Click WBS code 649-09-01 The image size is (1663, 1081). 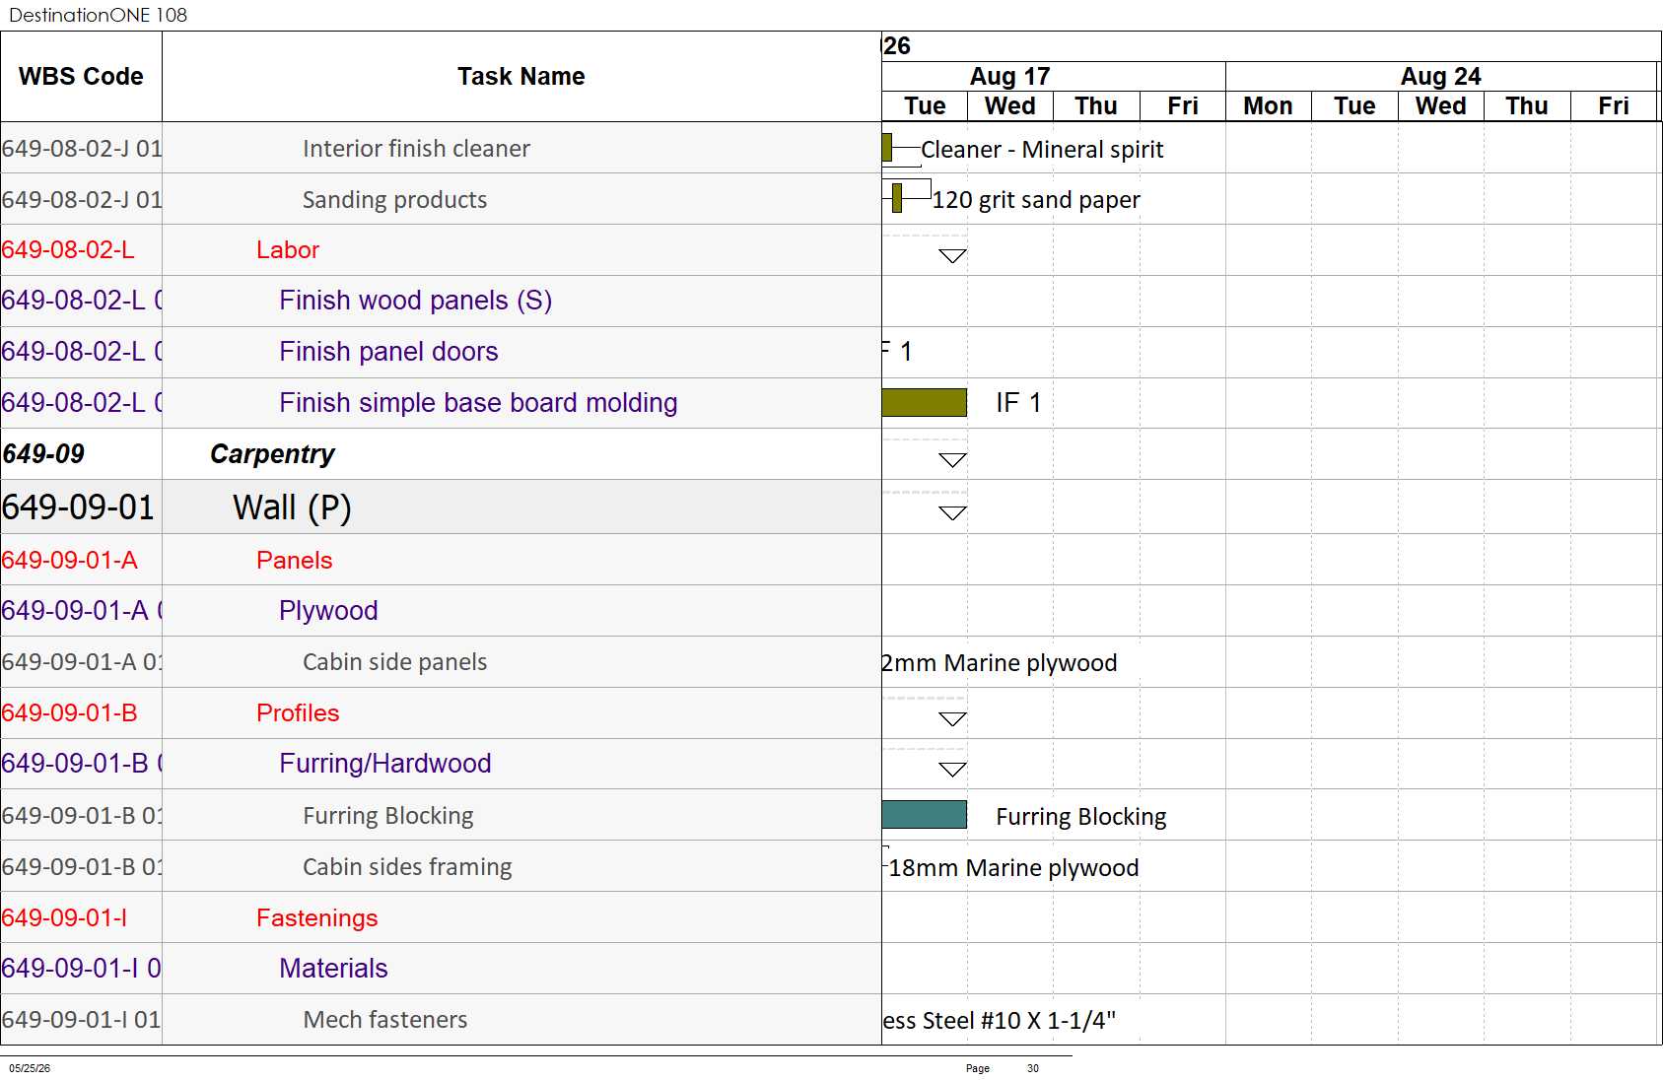pos(78,507)
